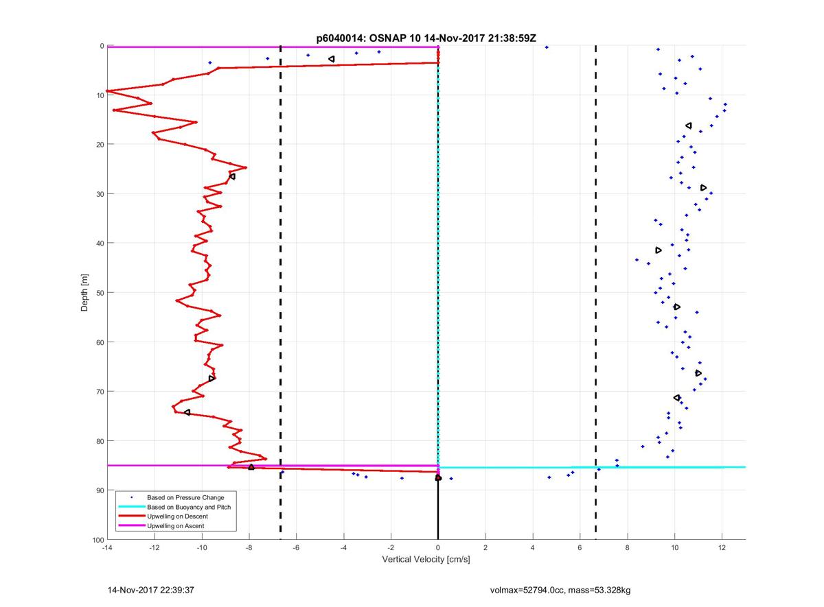Click the triangle marker at zero velocity near 87 m depth

pos(438,477)
